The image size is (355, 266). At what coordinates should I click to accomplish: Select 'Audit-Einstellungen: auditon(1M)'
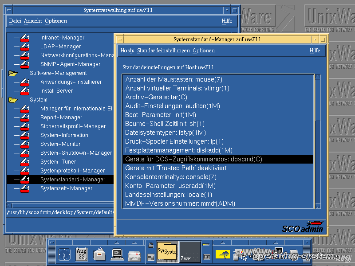pyautogui.click(x=218, y=106)
